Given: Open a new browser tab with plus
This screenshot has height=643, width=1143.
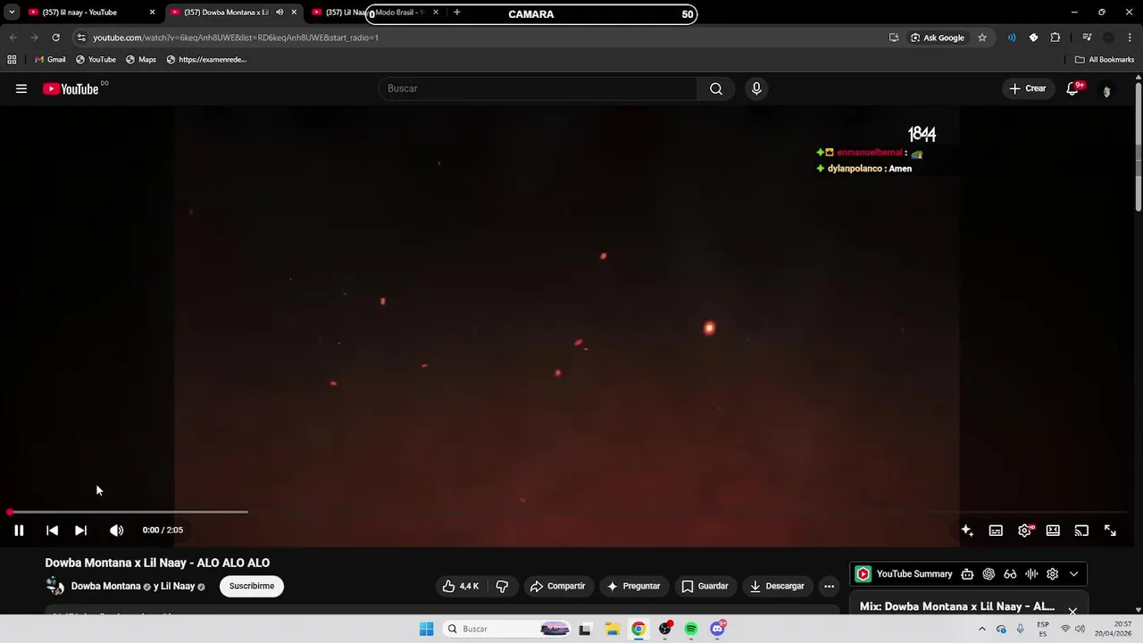Looking at the screenshot, I should point(457,13).
